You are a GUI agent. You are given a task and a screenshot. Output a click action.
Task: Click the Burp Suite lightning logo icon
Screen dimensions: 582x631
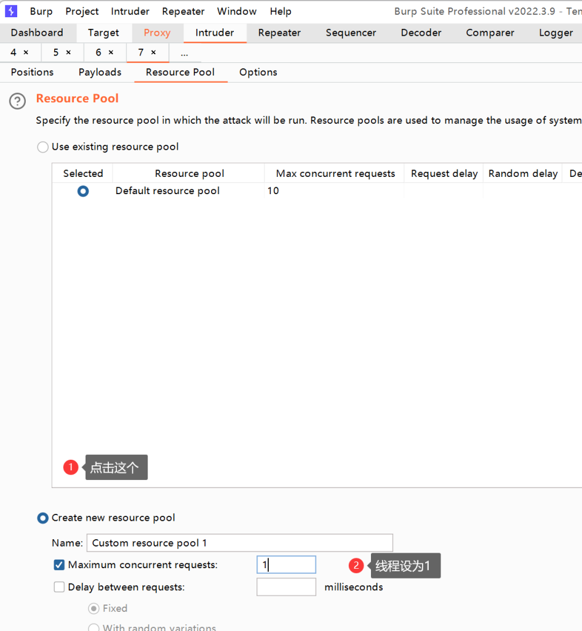click(x=11, y=11)
